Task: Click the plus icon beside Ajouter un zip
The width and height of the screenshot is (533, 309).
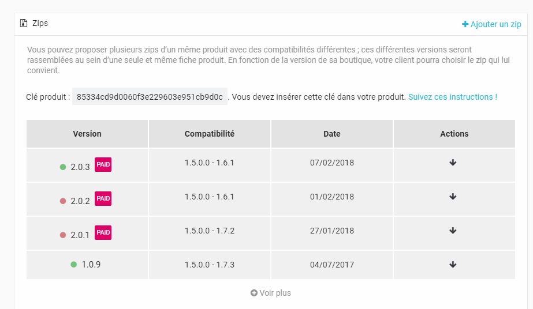Action: pyautogui.click(x=465, y=24)
